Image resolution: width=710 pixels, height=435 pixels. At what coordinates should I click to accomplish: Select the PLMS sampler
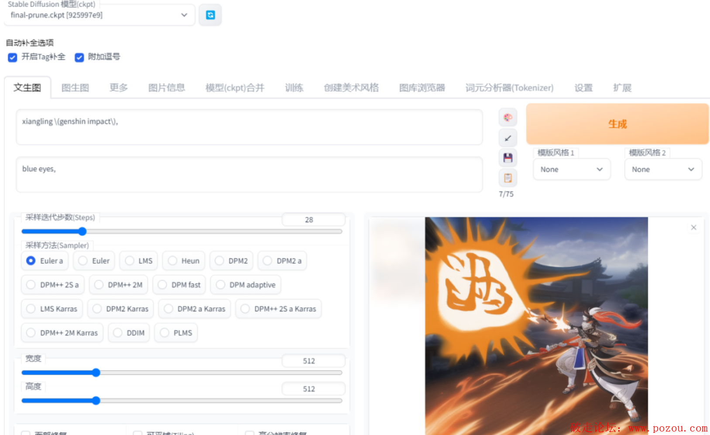pos(176,333)
